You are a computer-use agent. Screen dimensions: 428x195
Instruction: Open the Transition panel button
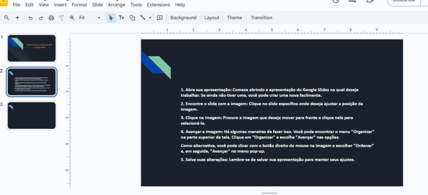click(x=261, y=17)
